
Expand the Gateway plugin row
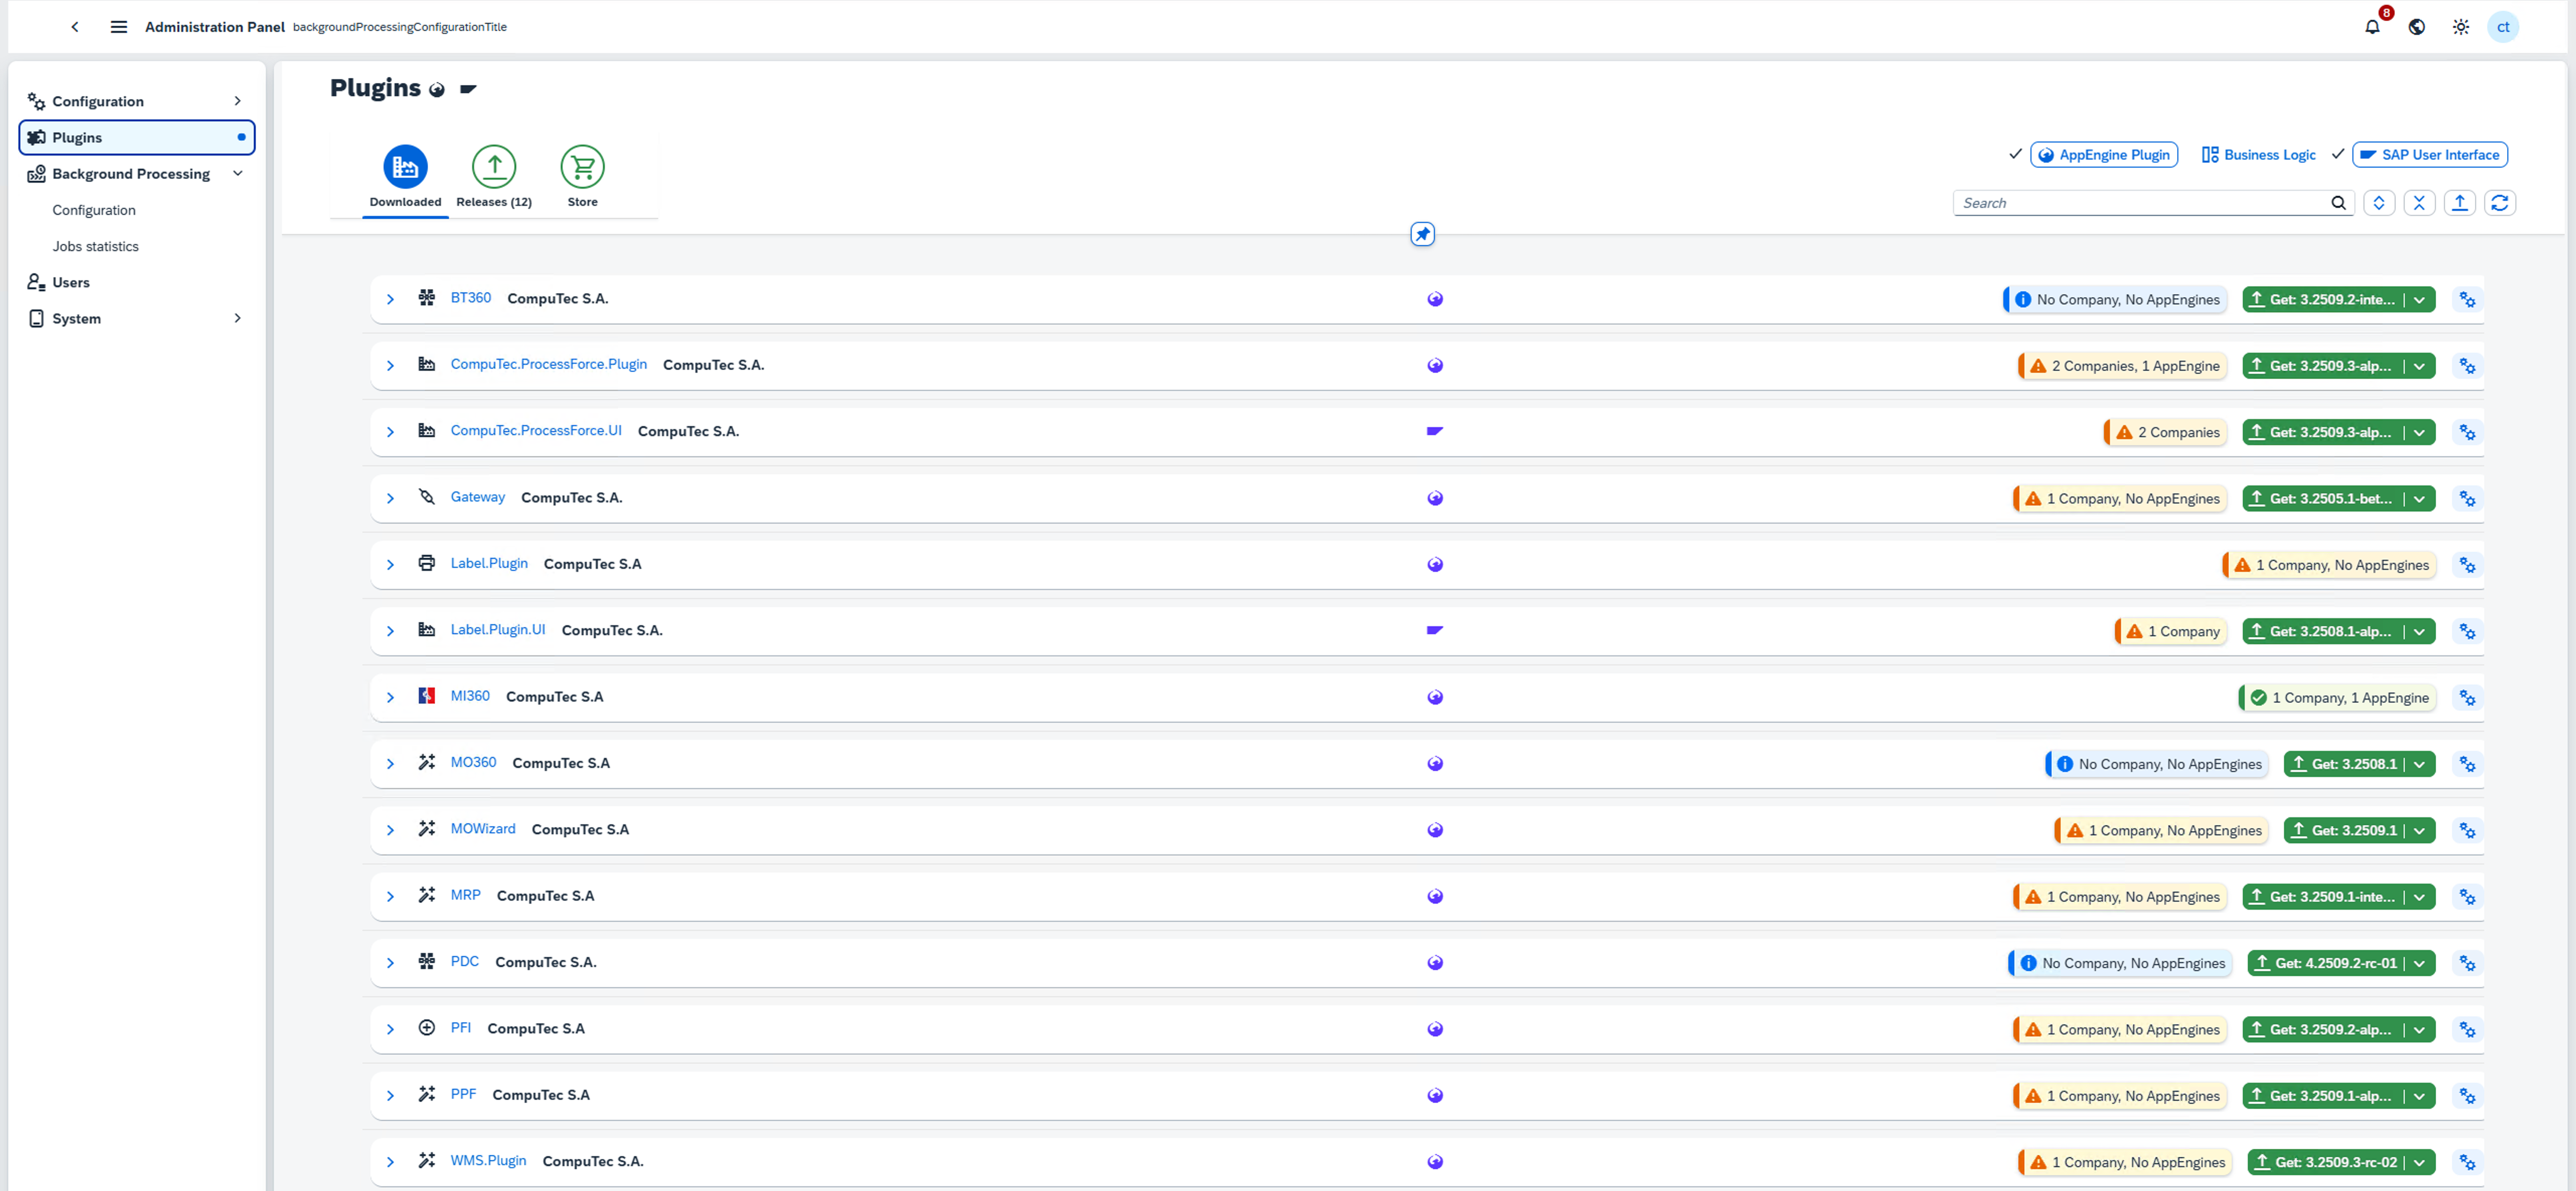click(x=391, y=497)
